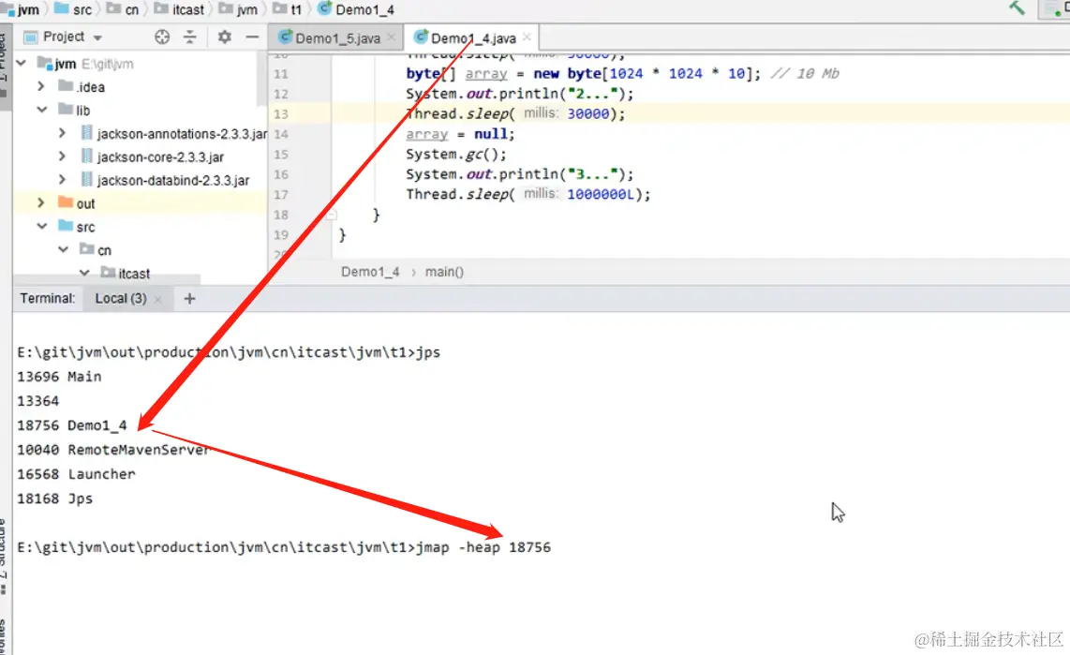Close the Demo1_4.java editor tab
Screen dimensions: 1070x655
(x=527, y=37)
